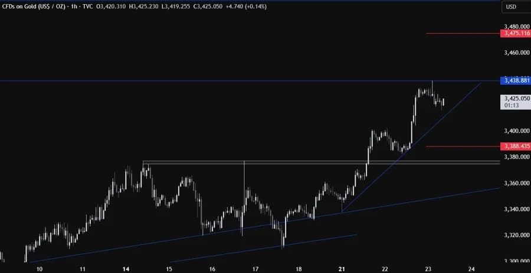The height and width of the screenshot is (273, 531).
Task: Select the red 3,388.435 price label
Action: [x=515, y=146]
